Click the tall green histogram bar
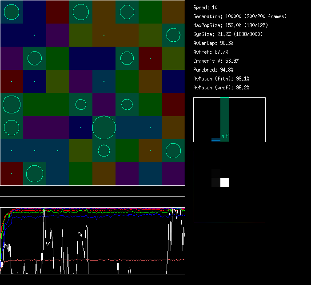 tap(225, 116)
